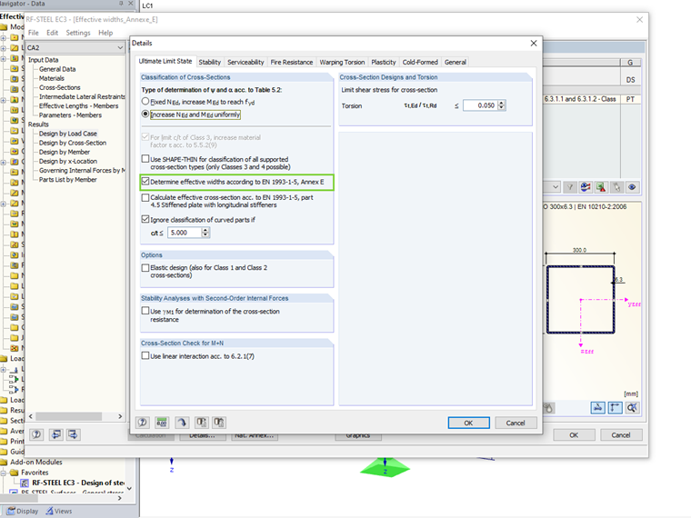Switch to the Stability tab
Viewport: 691px width, 518px height.
pos(209,62)
